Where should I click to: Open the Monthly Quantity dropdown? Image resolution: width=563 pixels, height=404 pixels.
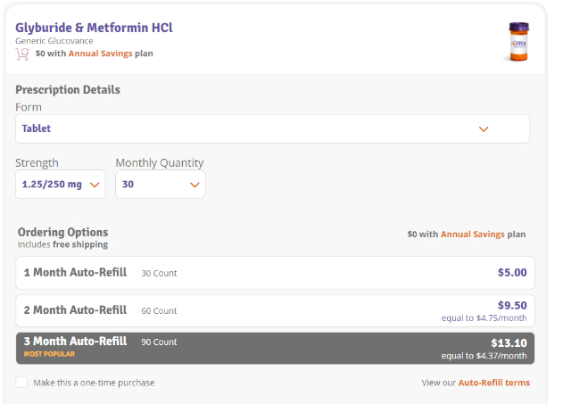pos(161,185)
